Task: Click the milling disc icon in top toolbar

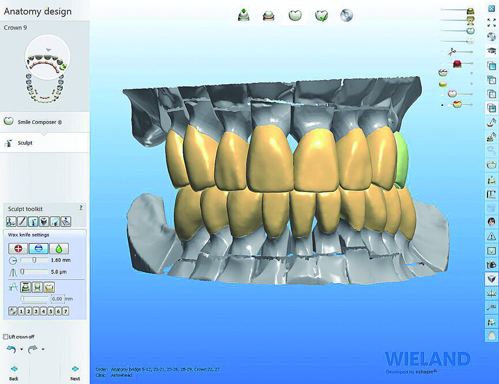Action: pyautogui.click(x=346, y=14)
